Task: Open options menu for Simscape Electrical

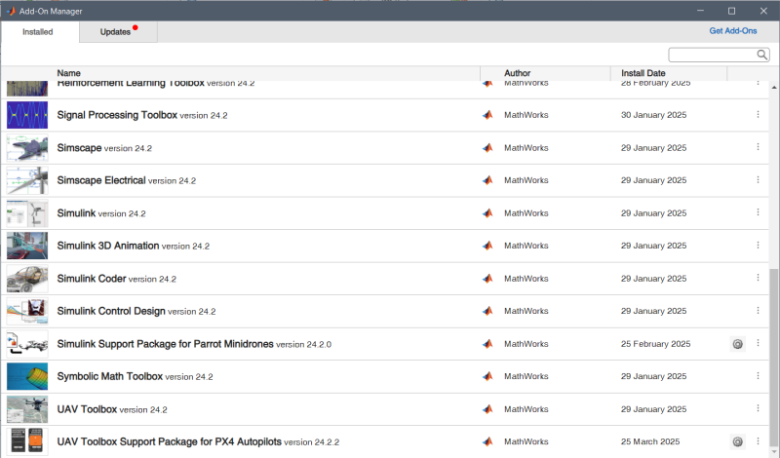Action: point(758,179)
